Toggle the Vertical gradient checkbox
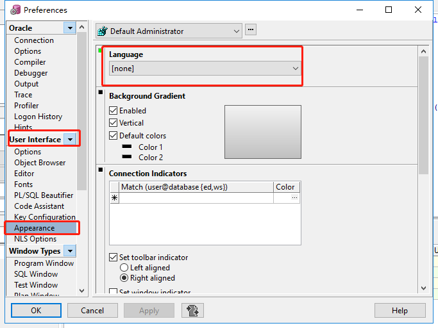The height and width of the screenshot is (328, 438). [113, 123]
